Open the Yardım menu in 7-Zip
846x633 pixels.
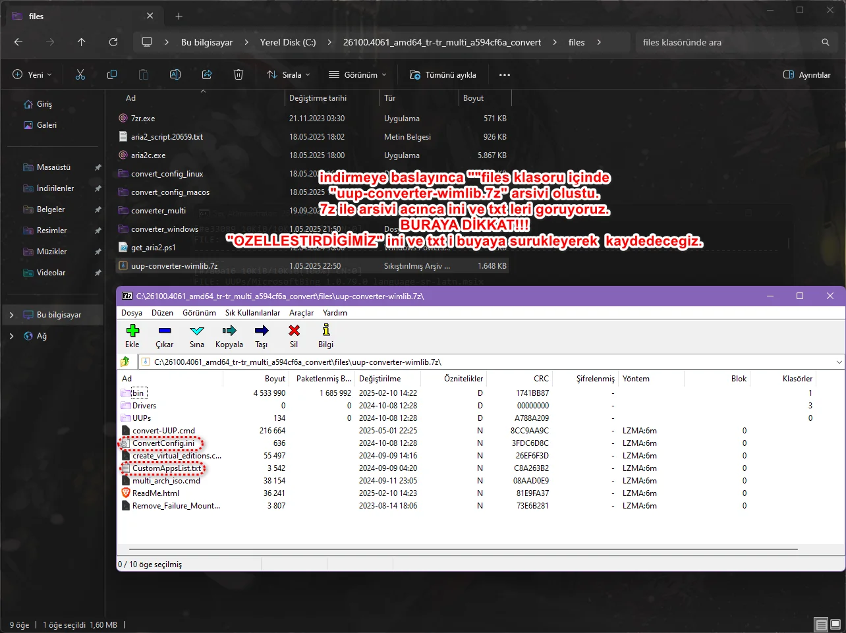click(335, 313)
